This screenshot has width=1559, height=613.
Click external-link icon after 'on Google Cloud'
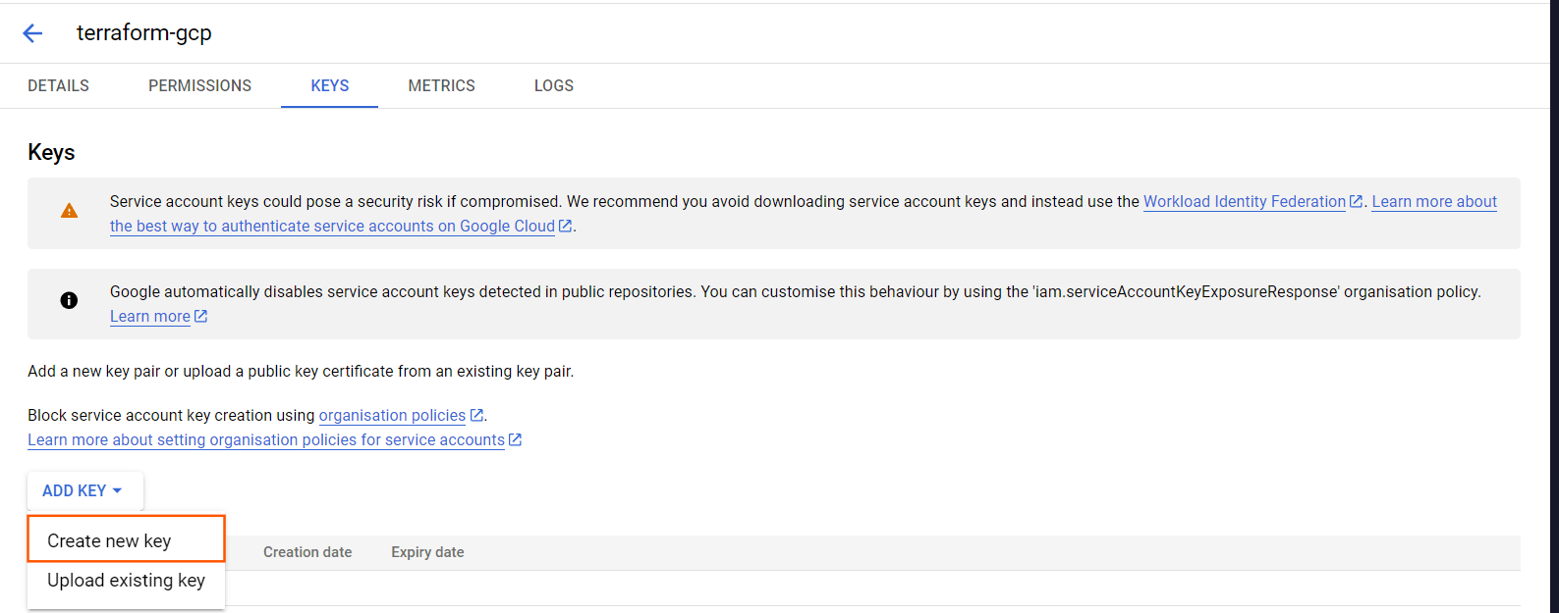point(565,226)
